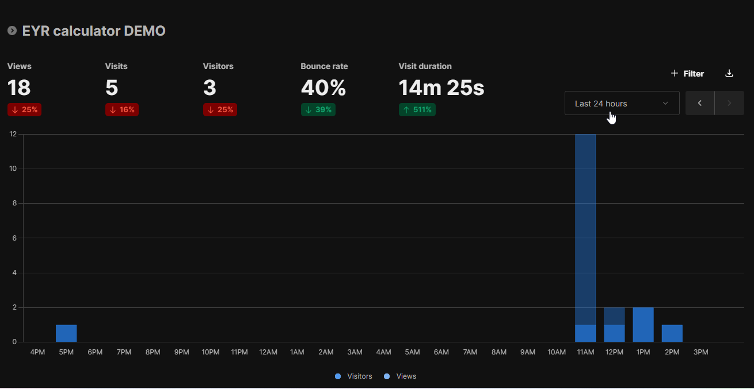Click the circled arrow icon beside the site name

tap(12, 30)
